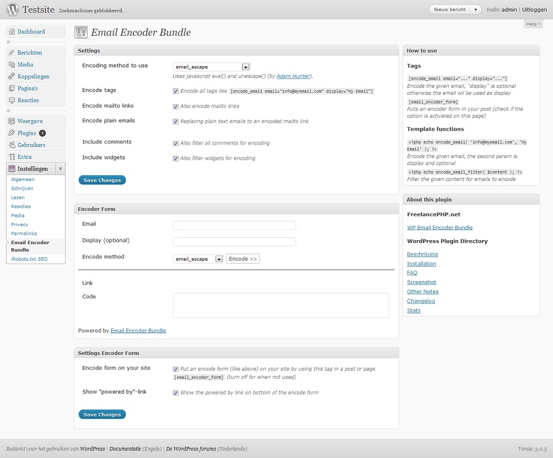
Task: Open Documentatie footer link
Action: pyautogui.click(x=125, y=449)
